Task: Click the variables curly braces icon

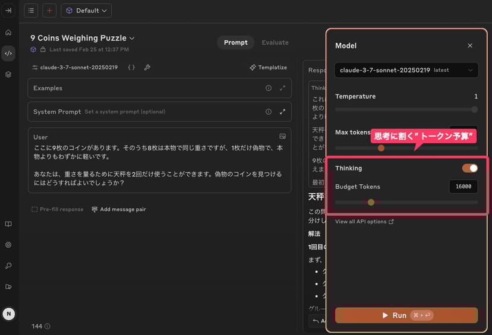Action: tap(131, 68)
